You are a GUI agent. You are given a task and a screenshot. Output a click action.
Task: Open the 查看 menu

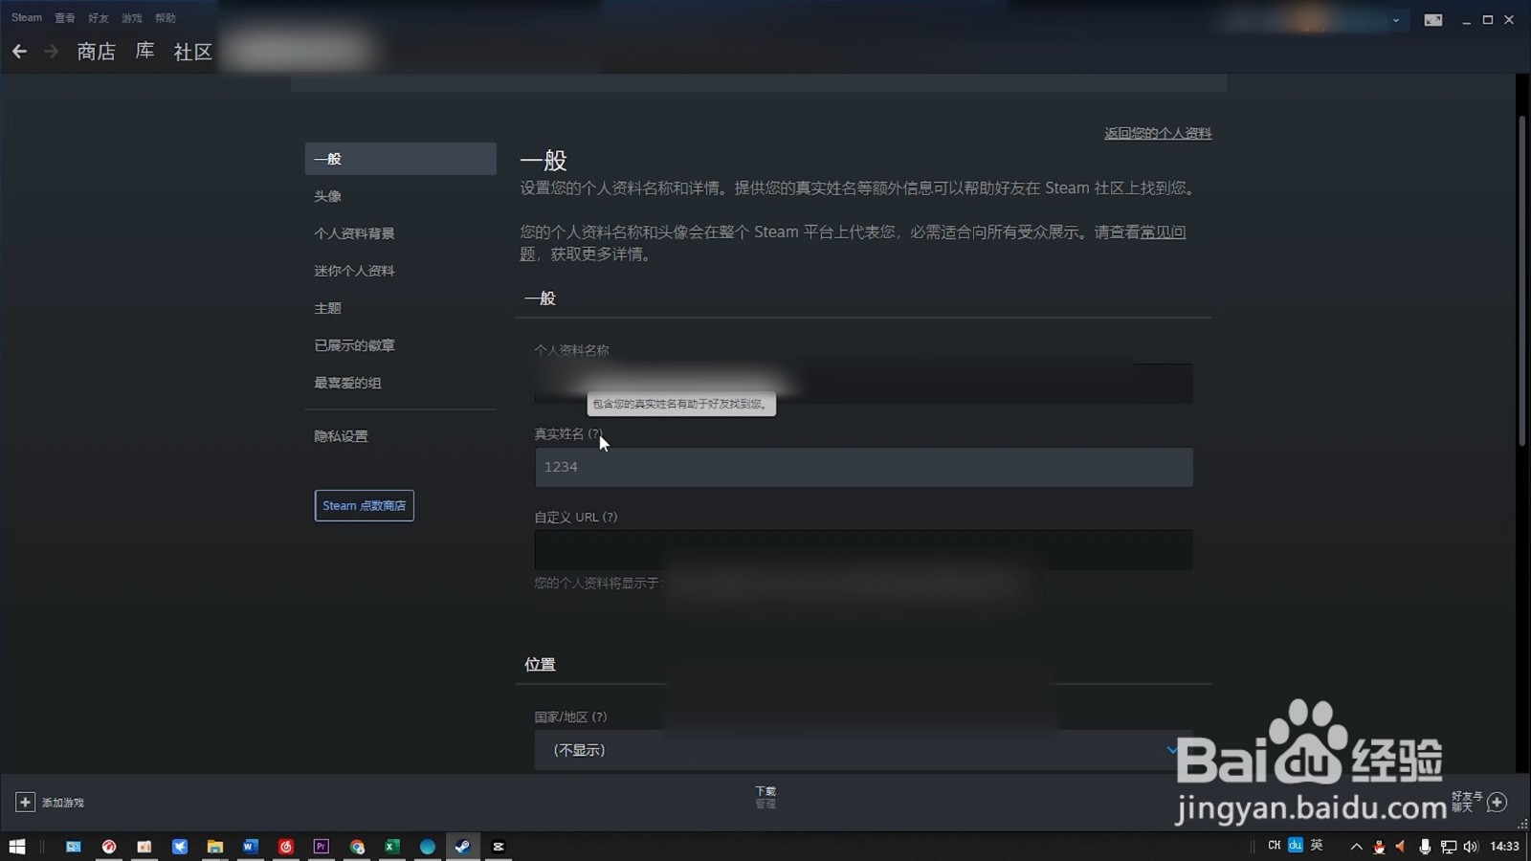tap(65, 17)
